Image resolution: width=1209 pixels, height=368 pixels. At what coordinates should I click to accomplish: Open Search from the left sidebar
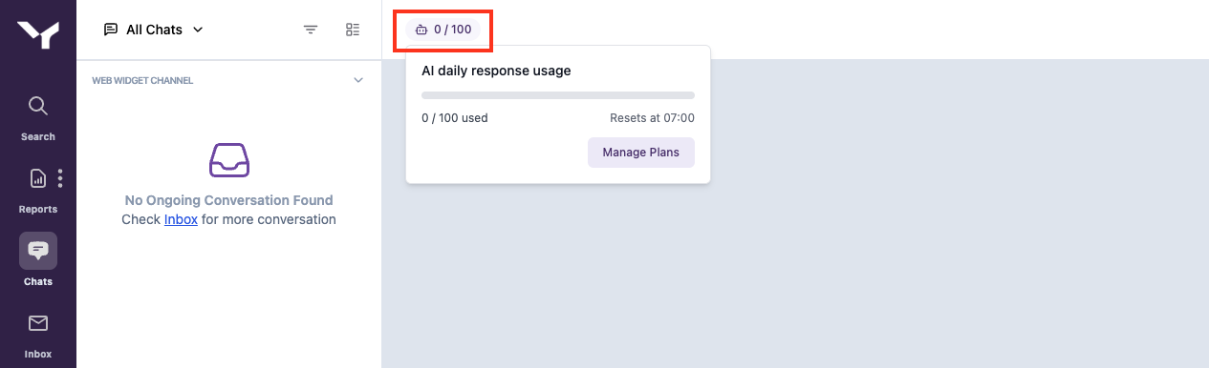pyautogui.click(x=38, y=116)
